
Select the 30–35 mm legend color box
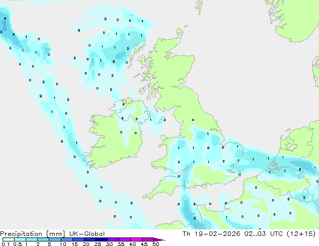[113, 239]
